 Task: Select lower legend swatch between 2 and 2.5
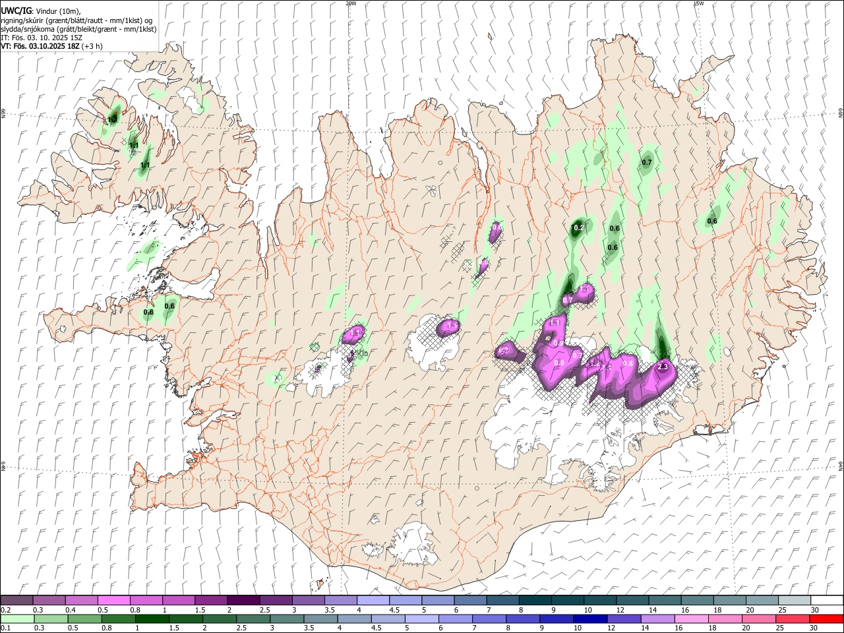(x=220, y=618)
